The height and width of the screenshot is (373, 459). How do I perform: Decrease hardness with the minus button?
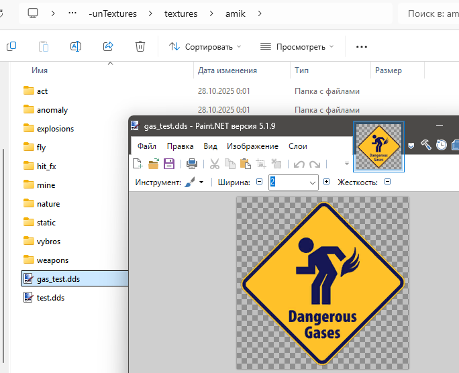point(387,182)
